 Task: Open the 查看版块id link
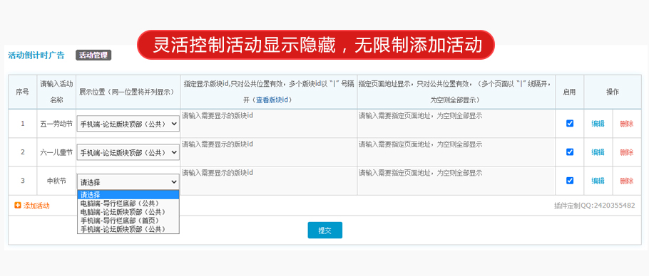coord(272,100)
